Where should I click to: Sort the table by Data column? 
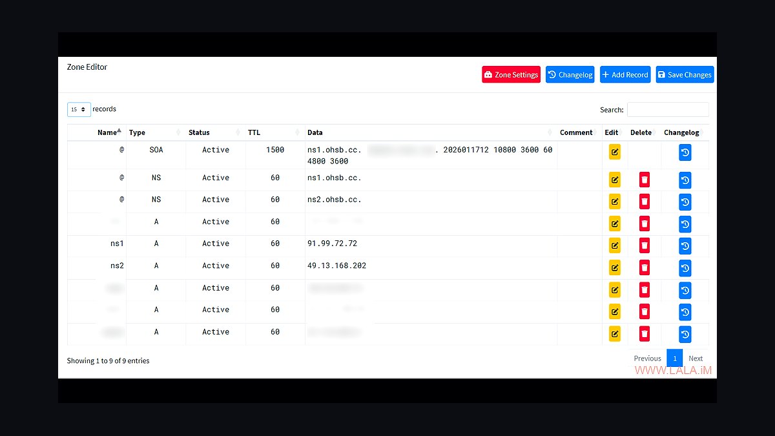tap(431, 132)
